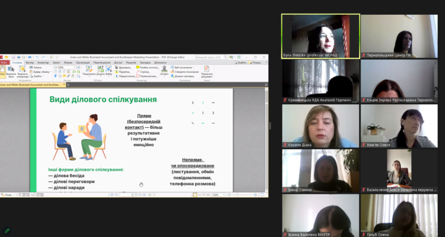This screenshot has width=445, height=237.
Task: Open the Clipboard (Буфер обміну) menu
Action: click(x=40, y=72)
